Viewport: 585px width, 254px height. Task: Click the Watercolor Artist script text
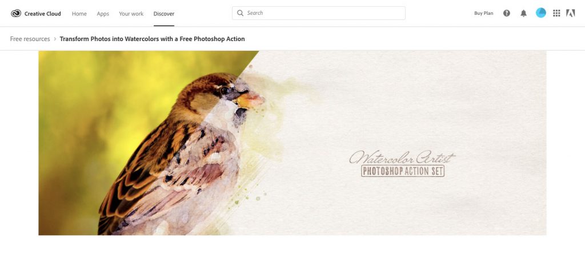tap(402, 157)
